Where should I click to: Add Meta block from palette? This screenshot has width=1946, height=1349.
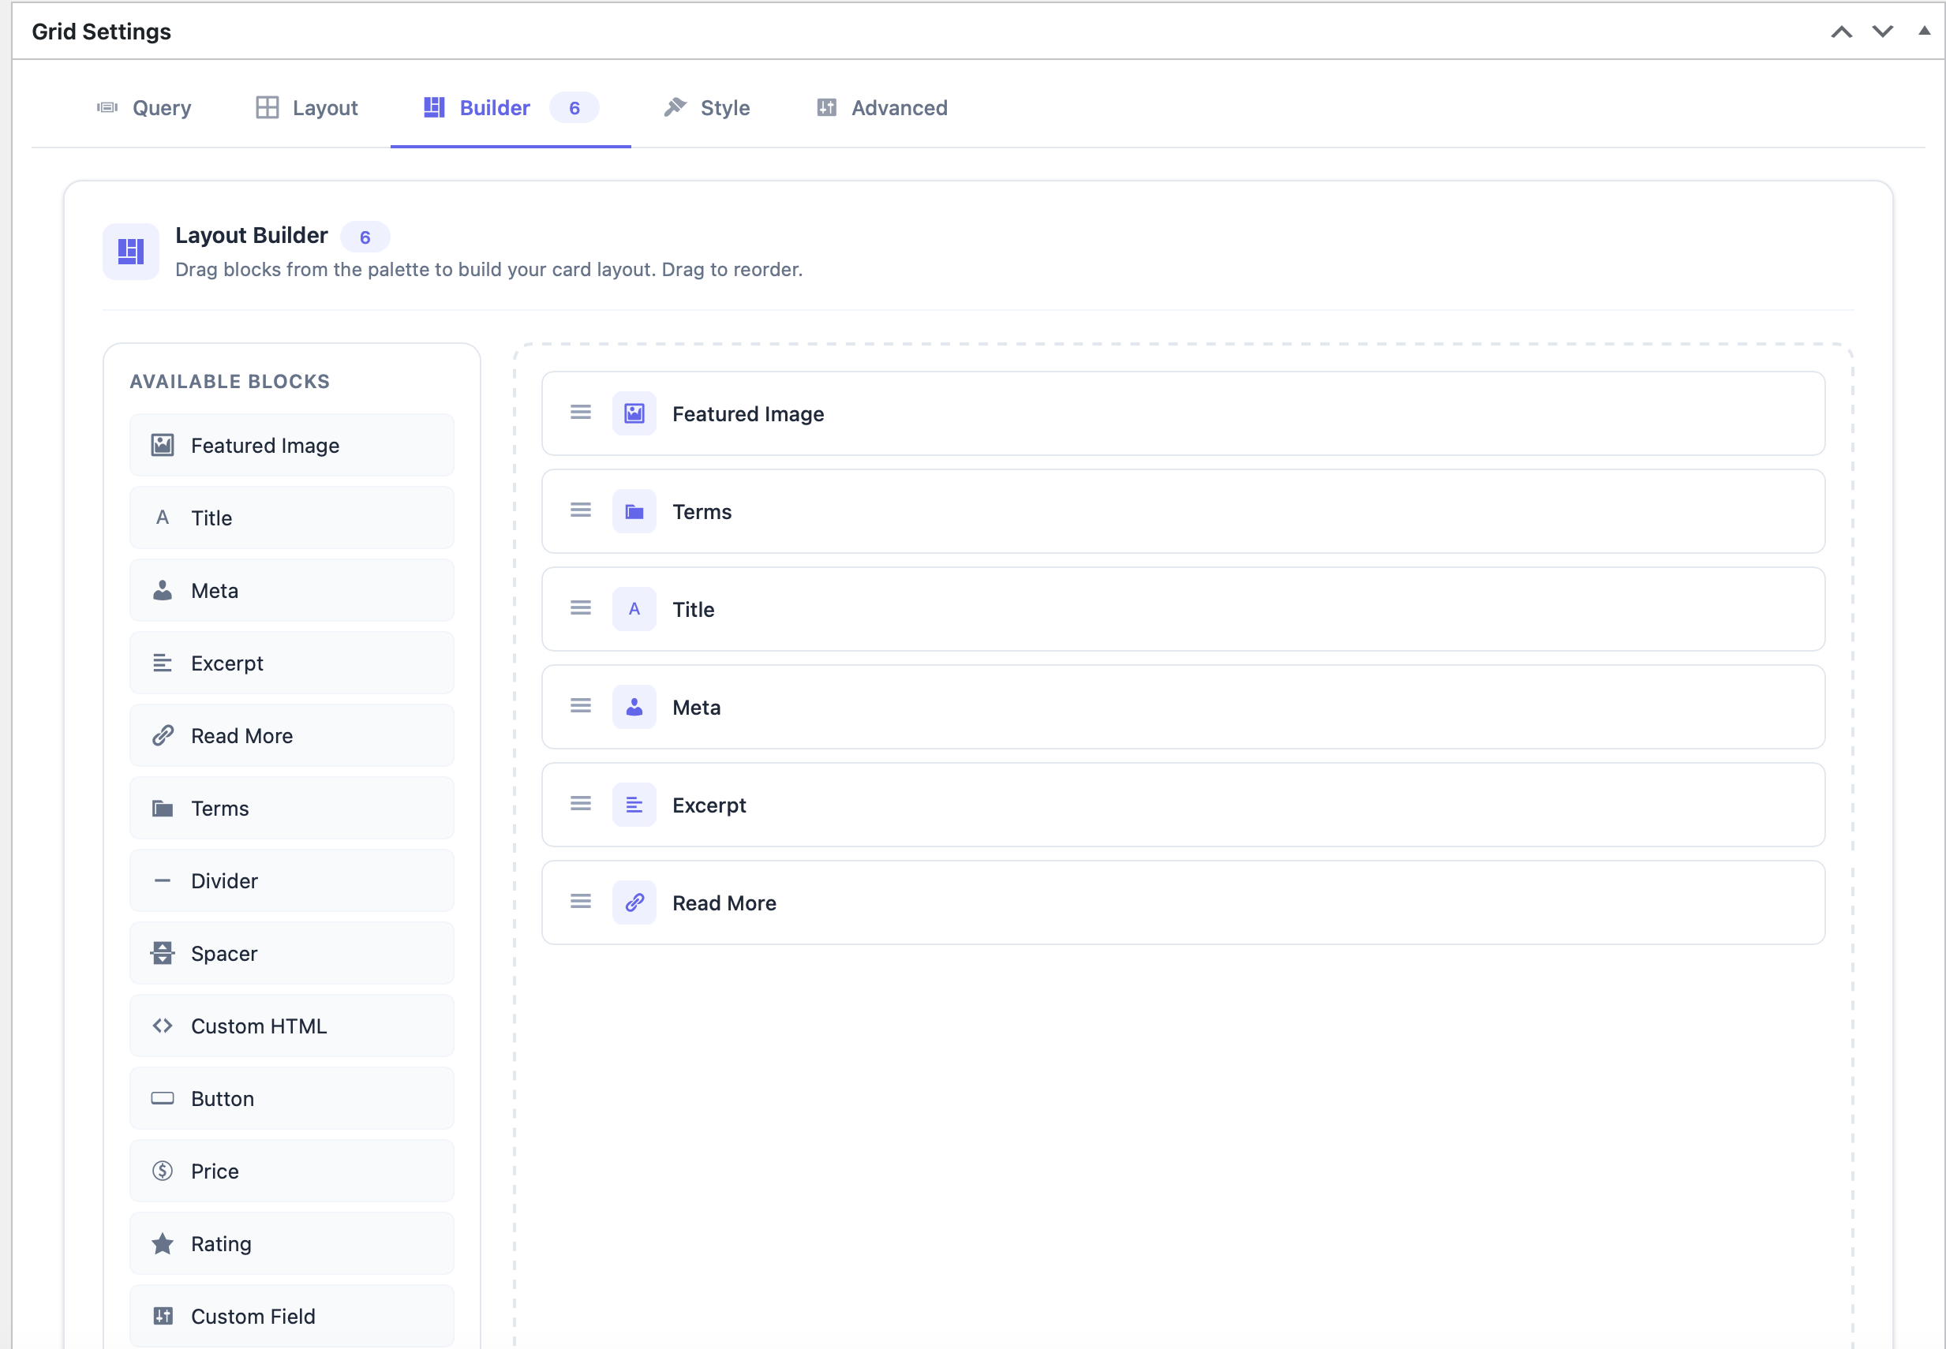pyautogui.click(x=292, y=591)
